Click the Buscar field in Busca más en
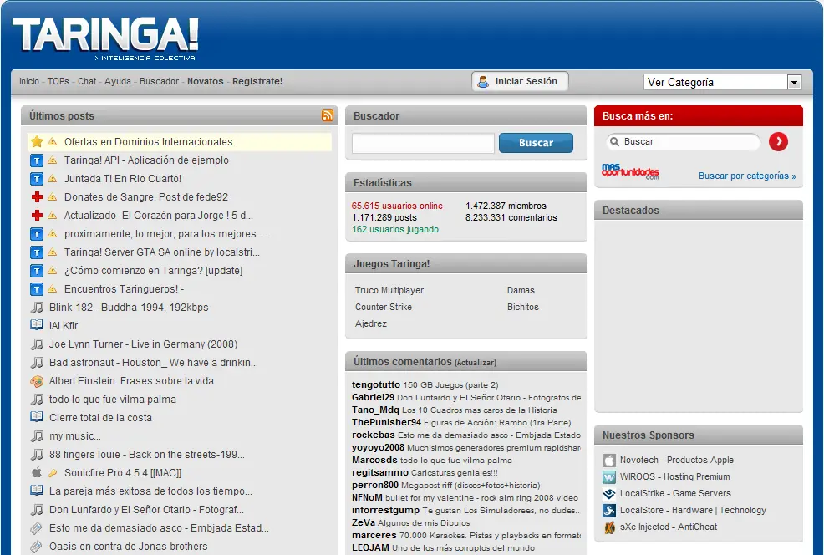Screen dimensions: 824x555 (683, 141)
